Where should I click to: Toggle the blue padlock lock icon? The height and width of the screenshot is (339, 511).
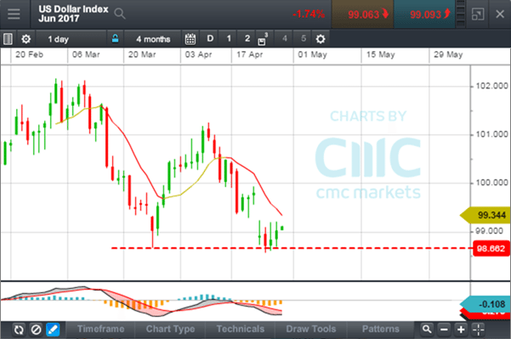point(115,39)
